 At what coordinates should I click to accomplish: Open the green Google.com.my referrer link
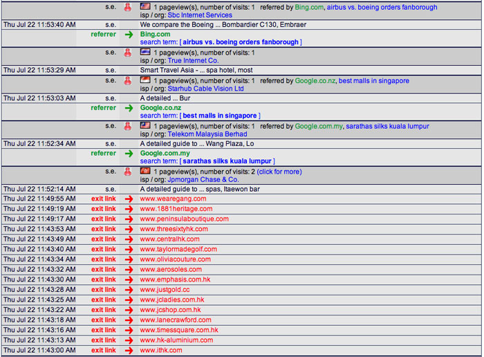(165, 153)
